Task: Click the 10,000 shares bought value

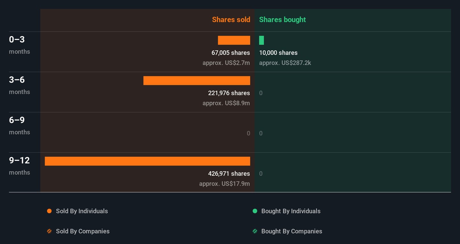Action: pos(278,53)
